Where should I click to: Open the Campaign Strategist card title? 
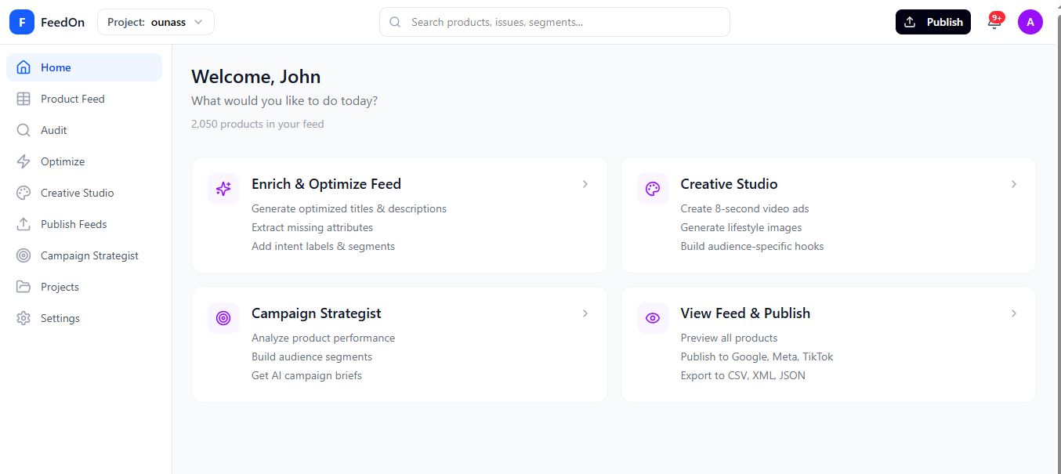coord(316,313)
